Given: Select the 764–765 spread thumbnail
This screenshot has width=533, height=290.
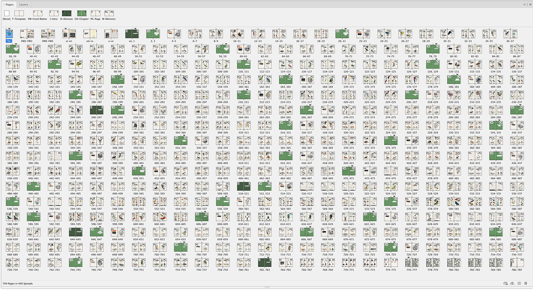Looking at the screenshot, I should (x=285, y=263).
